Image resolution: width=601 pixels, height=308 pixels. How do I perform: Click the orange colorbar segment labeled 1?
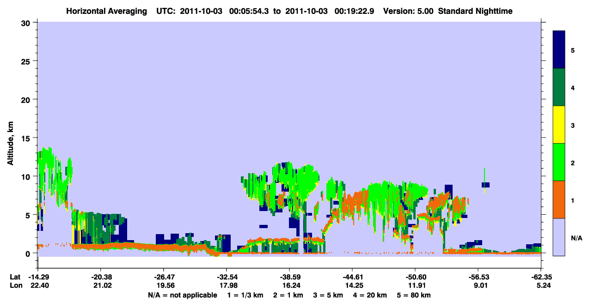(x=559, y=199)
